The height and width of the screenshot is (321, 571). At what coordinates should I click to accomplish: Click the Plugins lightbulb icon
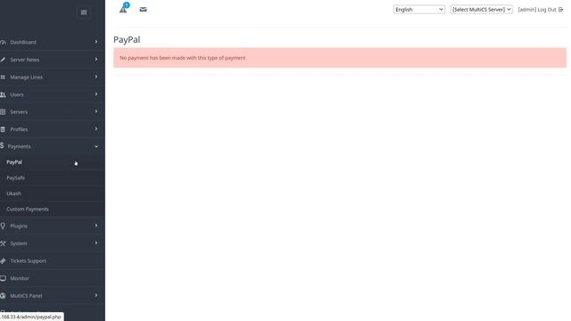(x=3, y=226)
